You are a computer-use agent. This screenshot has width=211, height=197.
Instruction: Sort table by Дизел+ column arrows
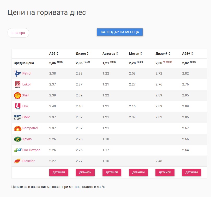(x=169, y=53)
